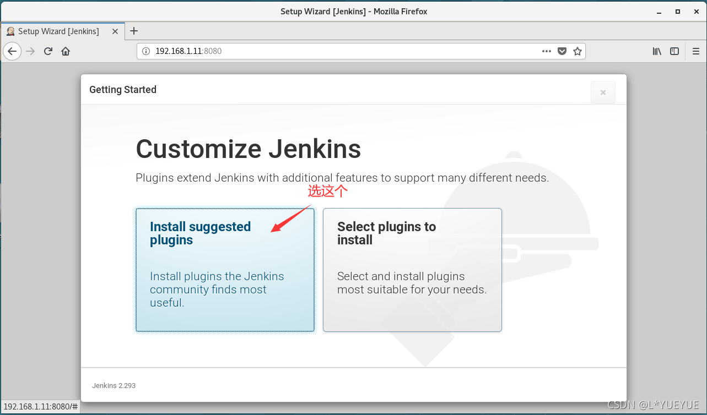Click the Customize Jenkins heading
Viewport: 707px width, 415px height.
point(249,149)
